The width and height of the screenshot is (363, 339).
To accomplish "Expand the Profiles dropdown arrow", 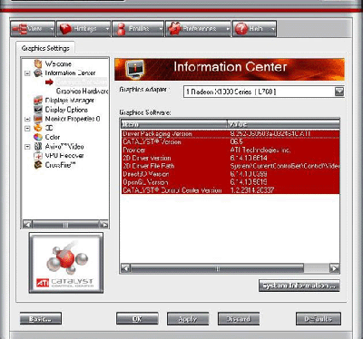I will pyautogui.click(x=161, y=29).
